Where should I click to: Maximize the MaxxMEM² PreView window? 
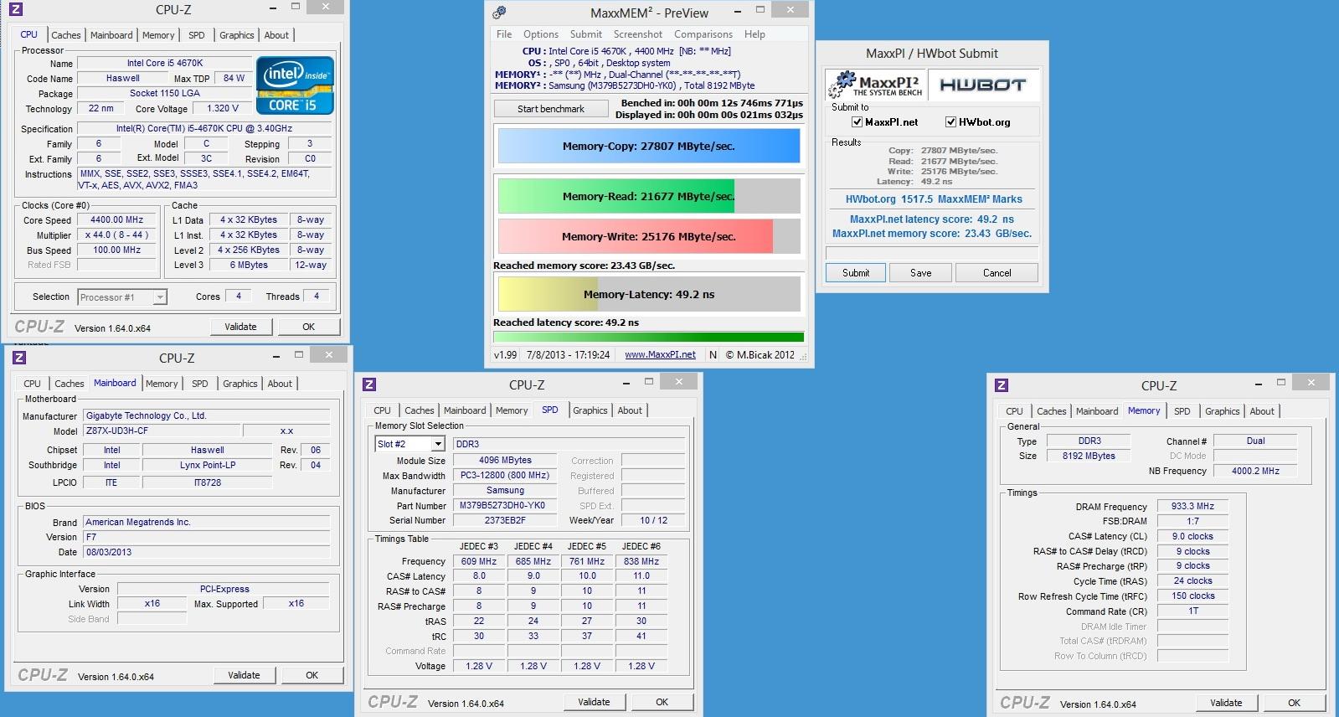[x=760, y=10]
